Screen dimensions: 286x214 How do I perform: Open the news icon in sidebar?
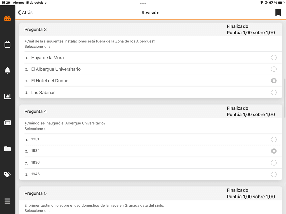click(x=7, y=123)
